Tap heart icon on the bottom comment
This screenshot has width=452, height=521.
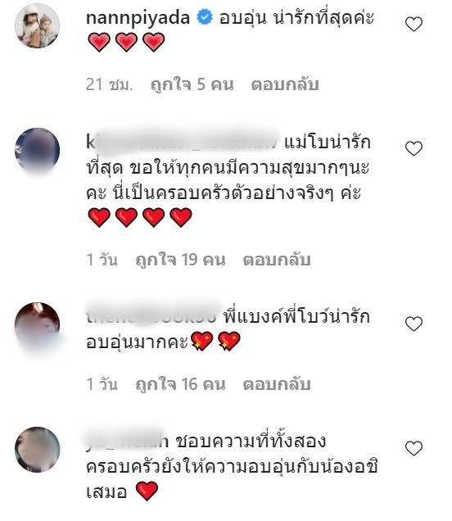[x=414, y=448]
